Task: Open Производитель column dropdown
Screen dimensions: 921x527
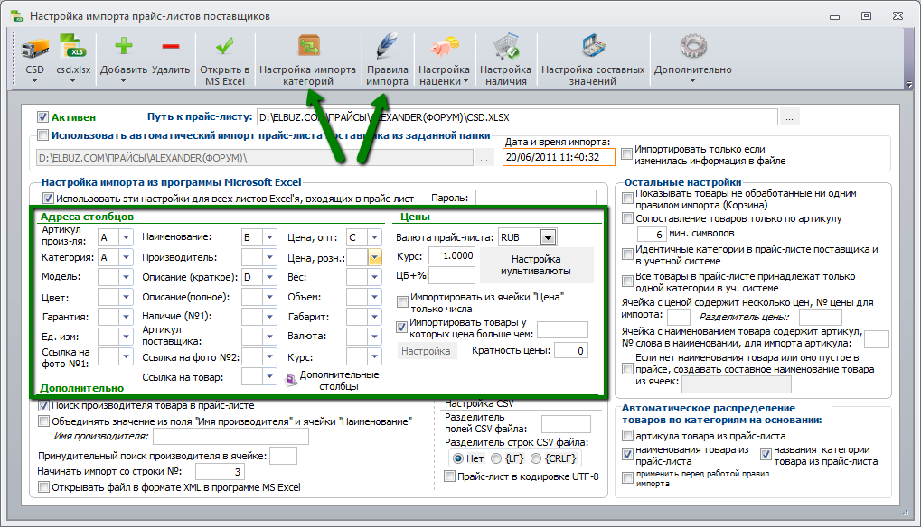Action: (269, 257)
